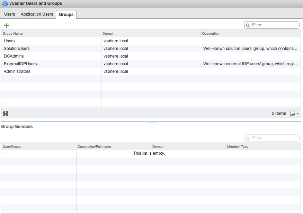The width and height of the screenshot is (303, 214).
Task: Sort members by Description/Full name header
Action: pos(114,146)
